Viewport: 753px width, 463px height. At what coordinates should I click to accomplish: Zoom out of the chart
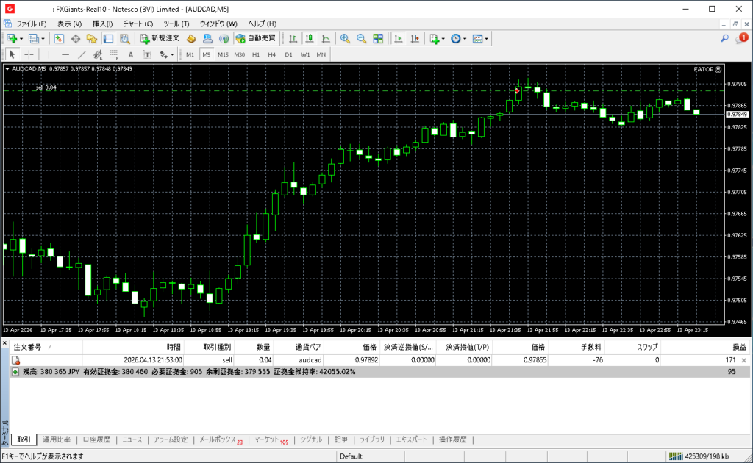[361, 38]
